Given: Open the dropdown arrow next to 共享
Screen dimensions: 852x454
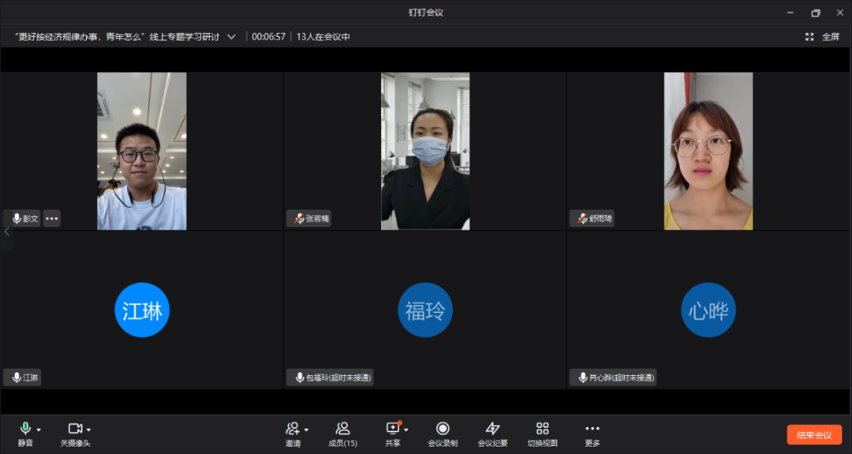Looking at the screenshot, I should (406, 430).
